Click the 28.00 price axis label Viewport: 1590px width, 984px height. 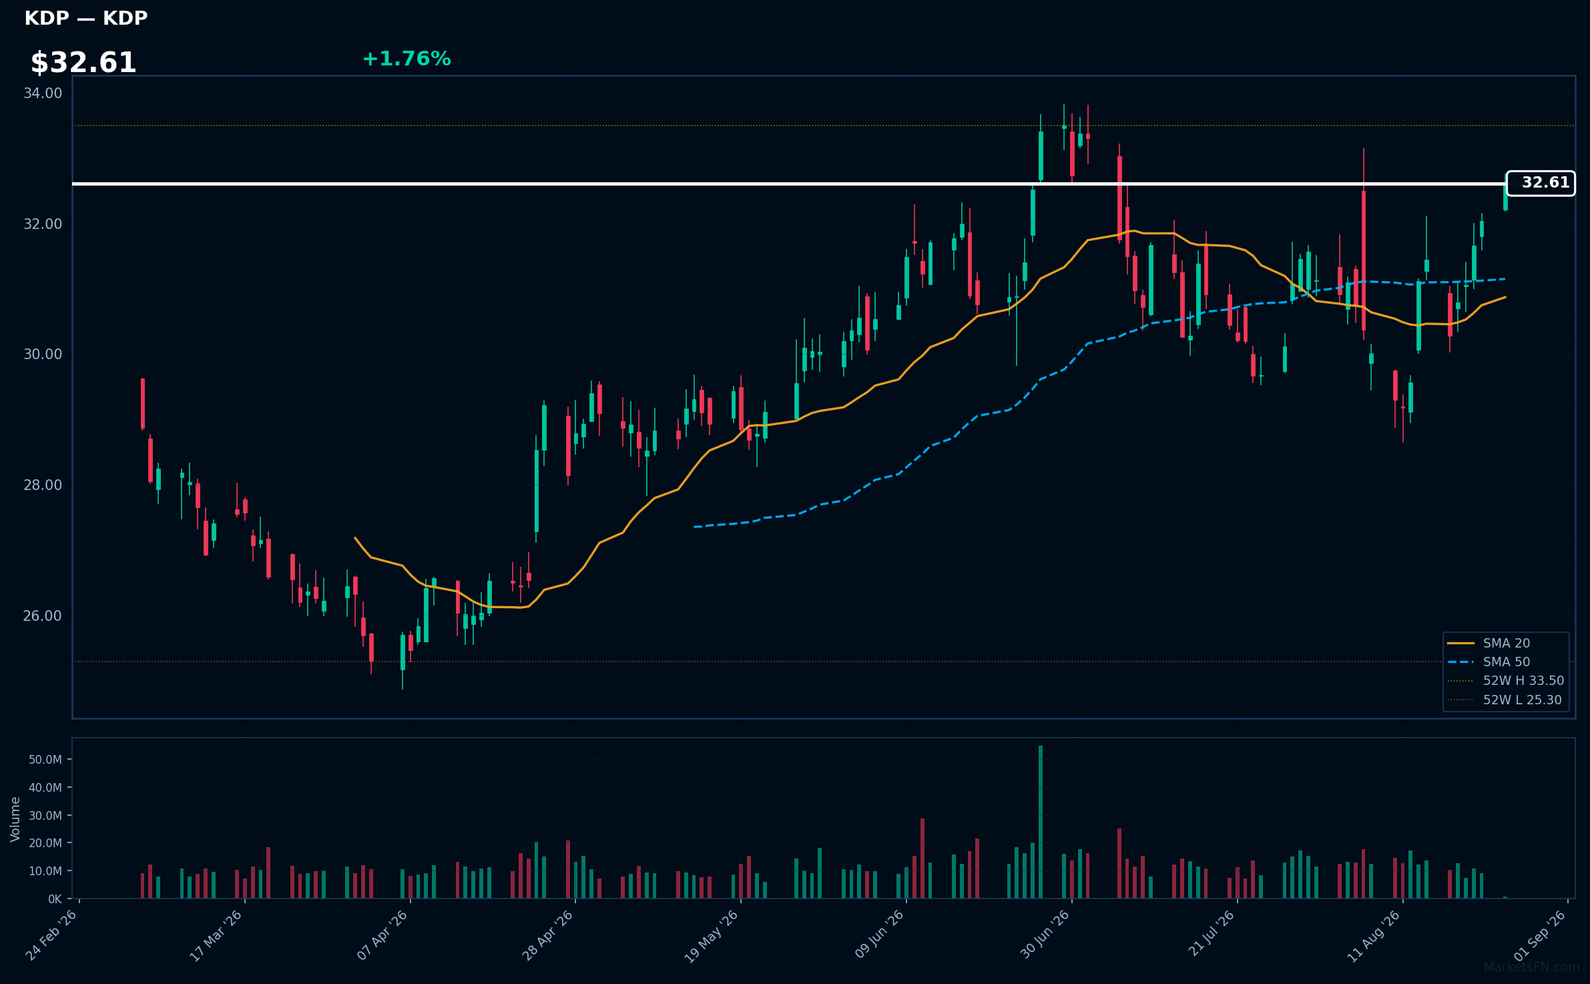click(x=43, y=485)
